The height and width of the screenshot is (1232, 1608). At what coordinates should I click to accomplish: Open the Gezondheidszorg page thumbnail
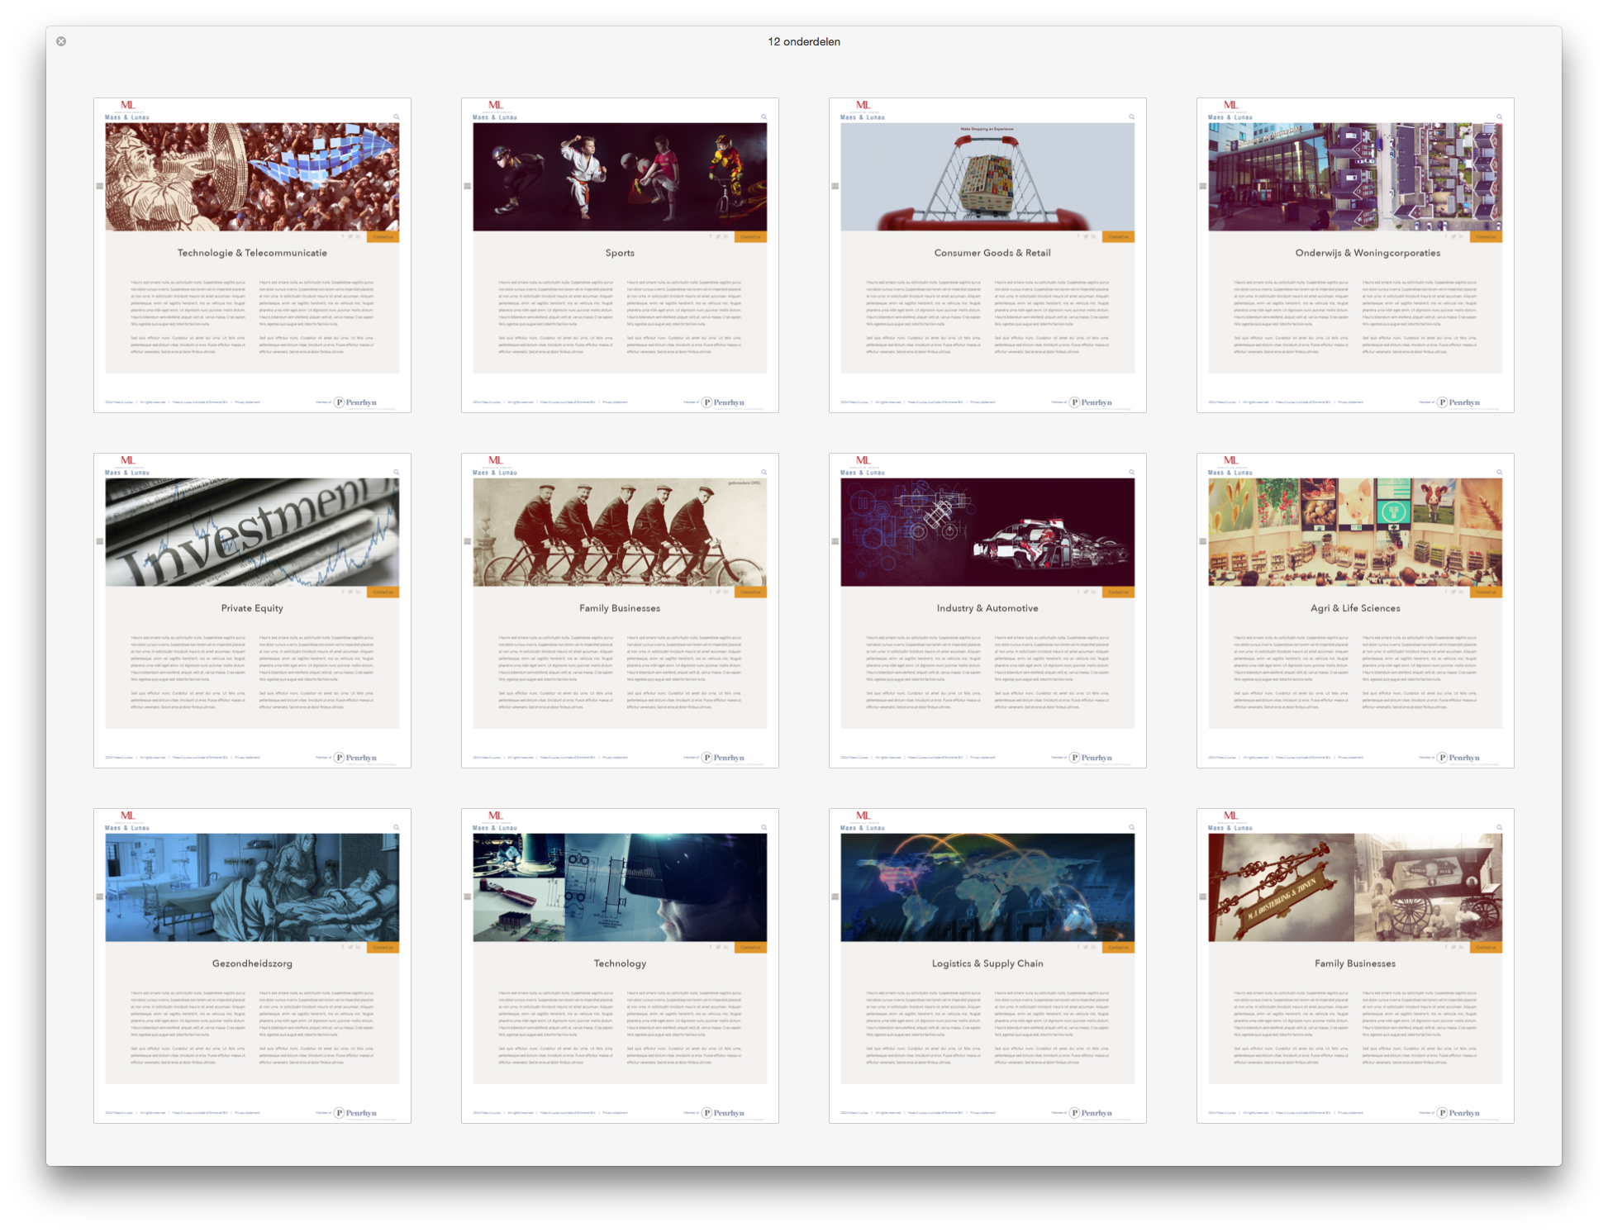point(252,966)
